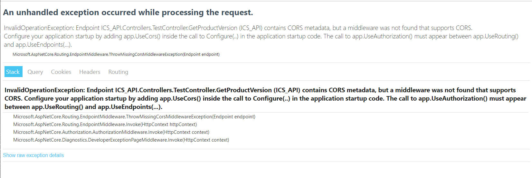Click 'app.UseRouting()' in the top summary message
Screen dimensions: 532x178
click(x=496, y=36)
